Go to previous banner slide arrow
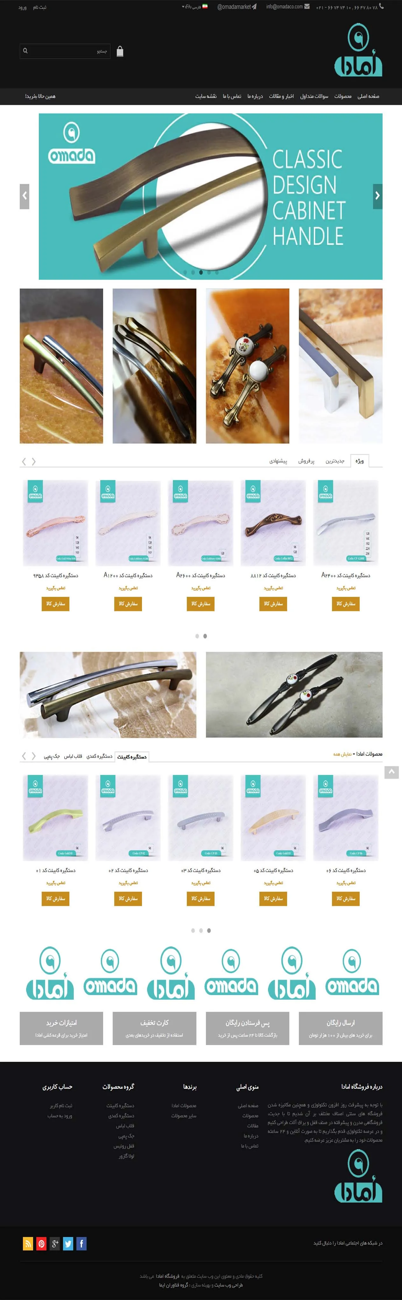 [x=24, y=196]
